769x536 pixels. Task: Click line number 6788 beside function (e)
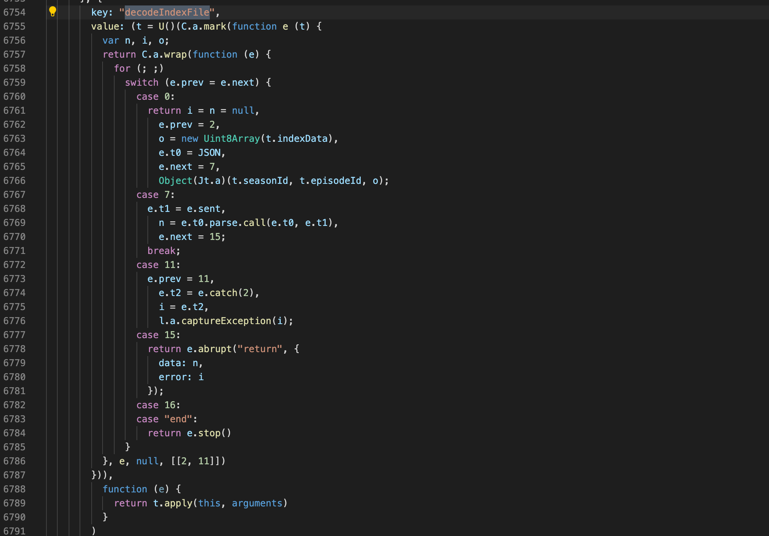14,489
